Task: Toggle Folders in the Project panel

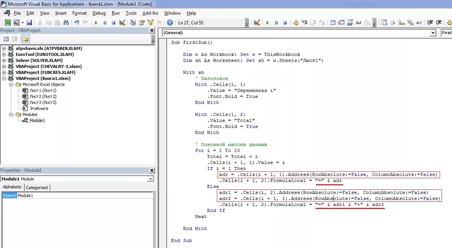Action: coord(25,39)
